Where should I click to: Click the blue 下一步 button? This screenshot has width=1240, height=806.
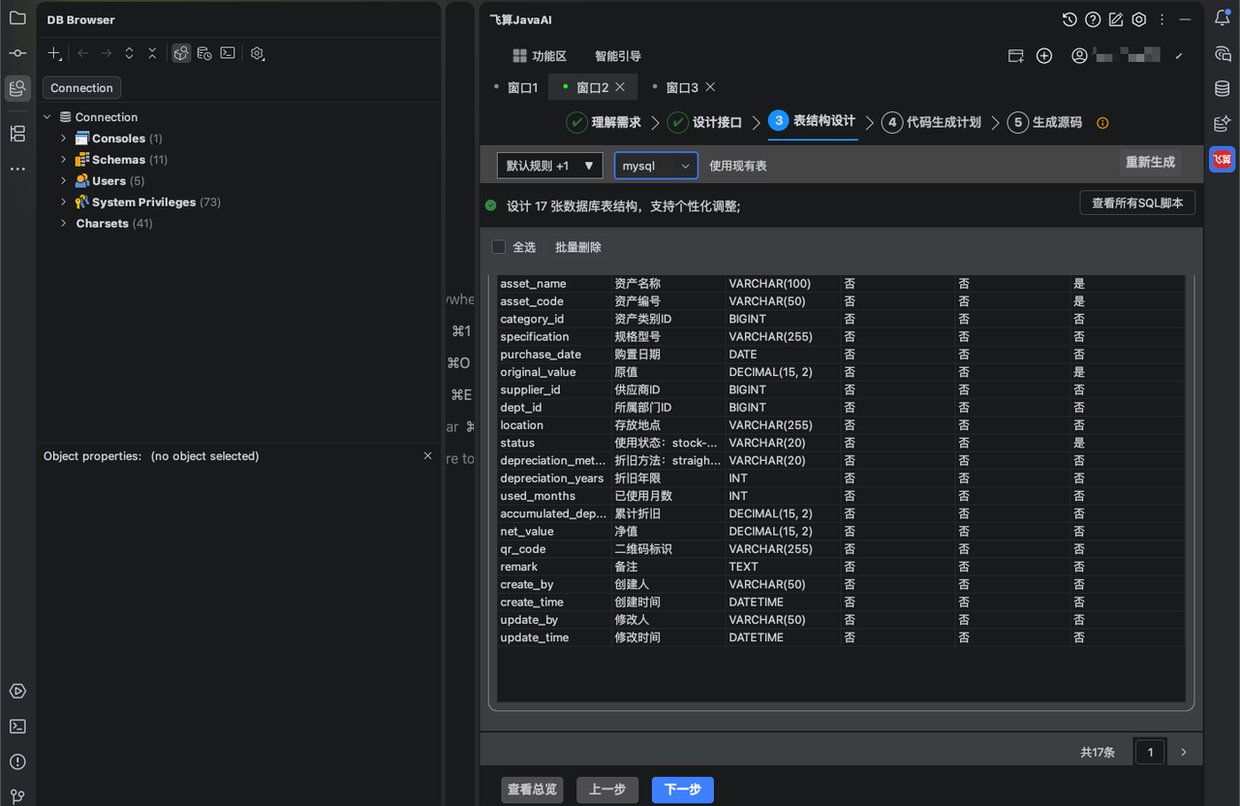pos(683,790)
